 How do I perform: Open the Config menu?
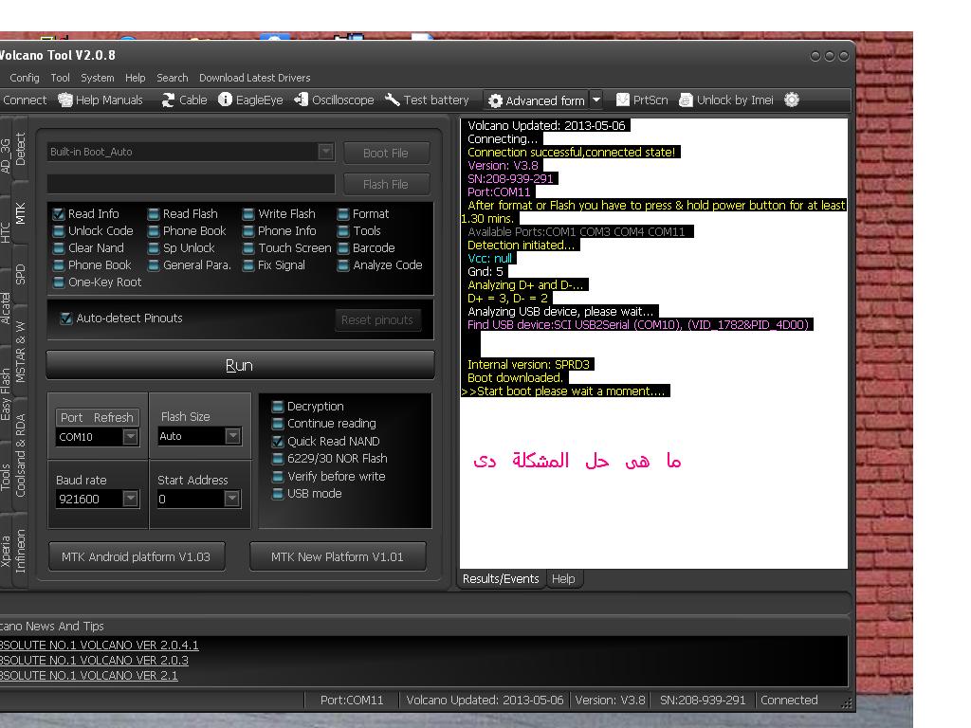pyautogui.click(x=24, y=78)
